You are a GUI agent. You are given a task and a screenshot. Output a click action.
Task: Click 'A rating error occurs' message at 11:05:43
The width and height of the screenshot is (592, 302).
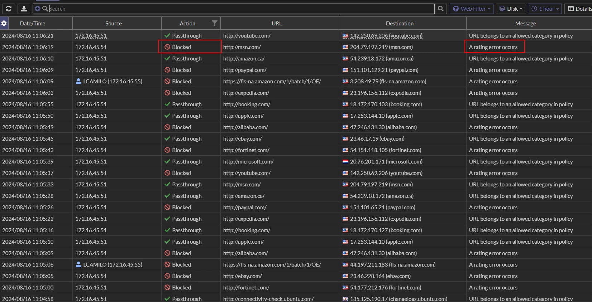tap(493, 150)
